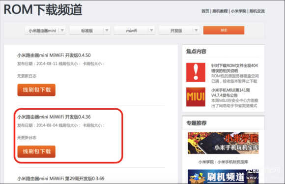Download 线刷包 for 开发版0.4.36
Image resolution: width=285 pixels, height=184 pixels.
(x=36, y=152)
